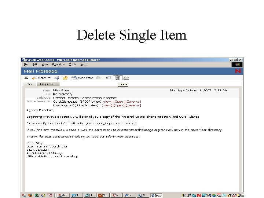
Task: Click the 'PC Directory' recipient text
Action: pyautogui.click(x=63, y=94)
